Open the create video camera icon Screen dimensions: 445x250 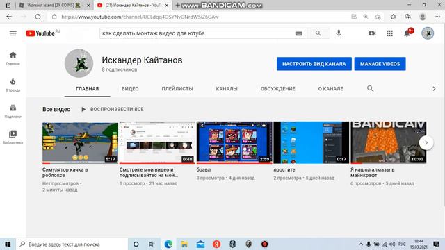click(373, 33)
